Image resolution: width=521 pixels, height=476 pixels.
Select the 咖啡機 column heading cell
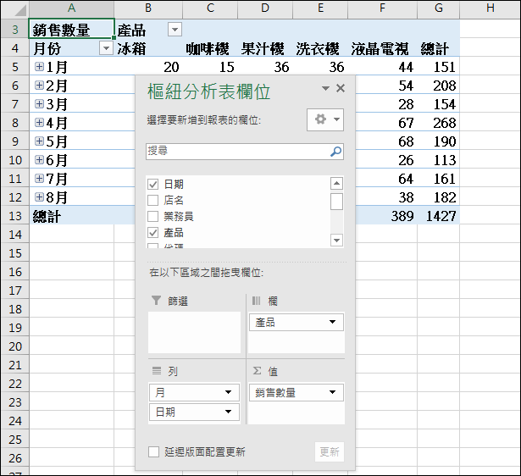pos(210,48)
